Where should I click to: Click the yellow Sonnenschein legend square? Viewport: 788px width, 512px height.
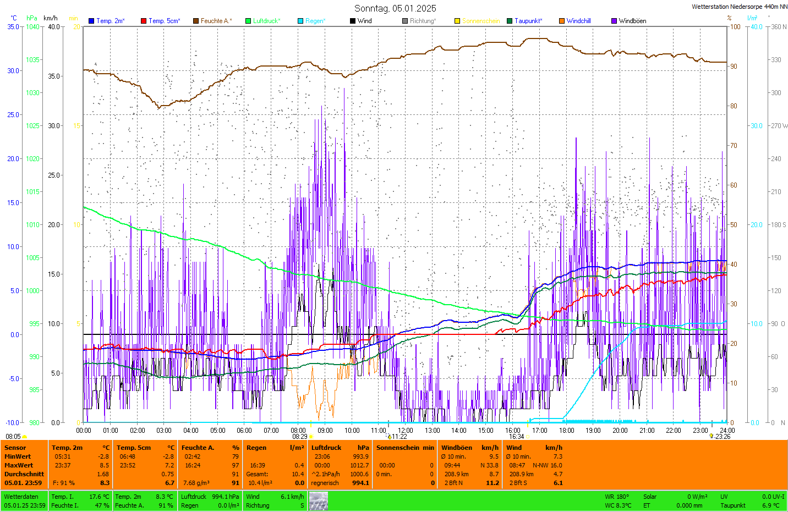pyautogui.click(x=457, y=21)
